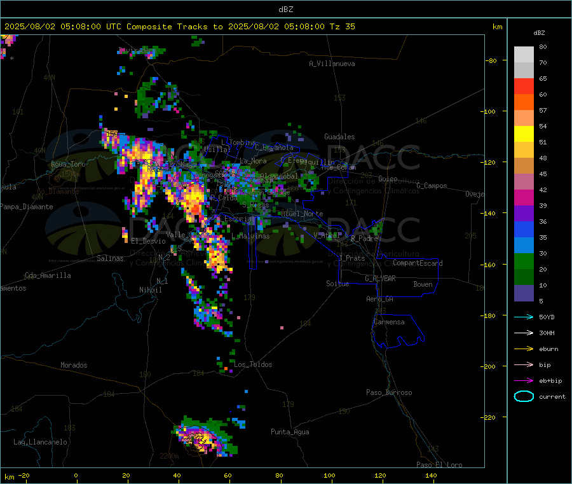Click the cyan 50YD arrow icon
This screenshot has width=572, height=484.
tap(524, 317)
